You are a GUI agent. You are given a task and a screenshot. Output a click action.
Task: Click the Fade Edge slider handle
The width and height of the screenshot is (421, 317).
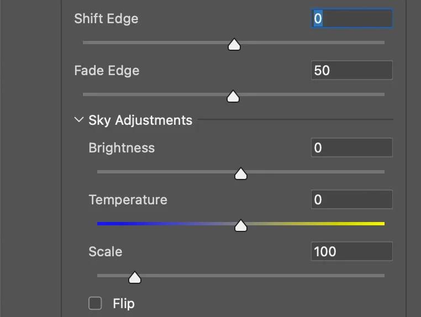[x=233, y=97]
